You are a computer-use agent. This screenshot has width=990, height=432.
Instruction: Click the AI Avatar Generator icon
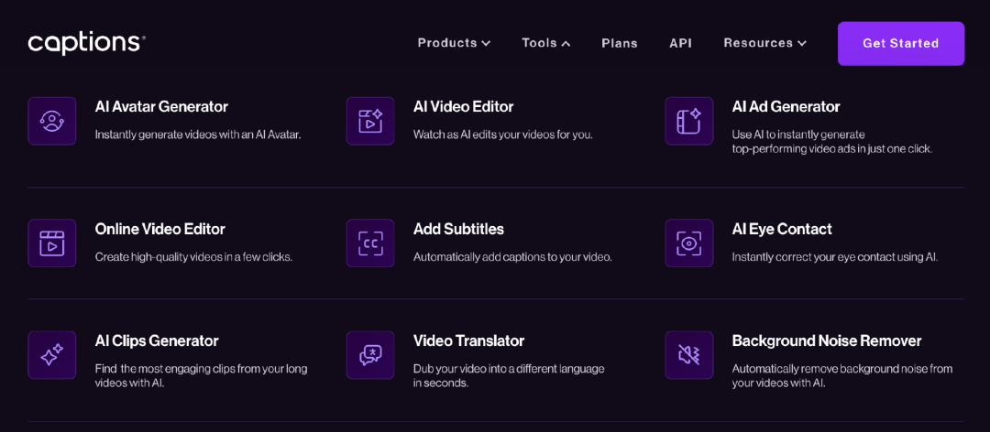pos(52,121)
